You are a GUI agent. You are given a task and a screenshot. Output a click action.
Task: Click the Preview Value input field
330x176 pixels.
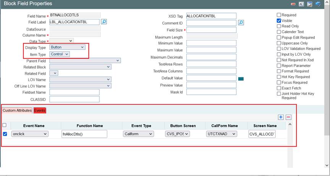(211, 85)
